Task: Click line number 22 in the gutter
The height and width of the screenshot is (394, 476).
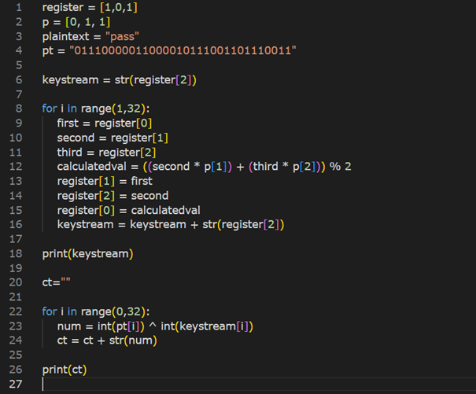Action: pos(16,311)
